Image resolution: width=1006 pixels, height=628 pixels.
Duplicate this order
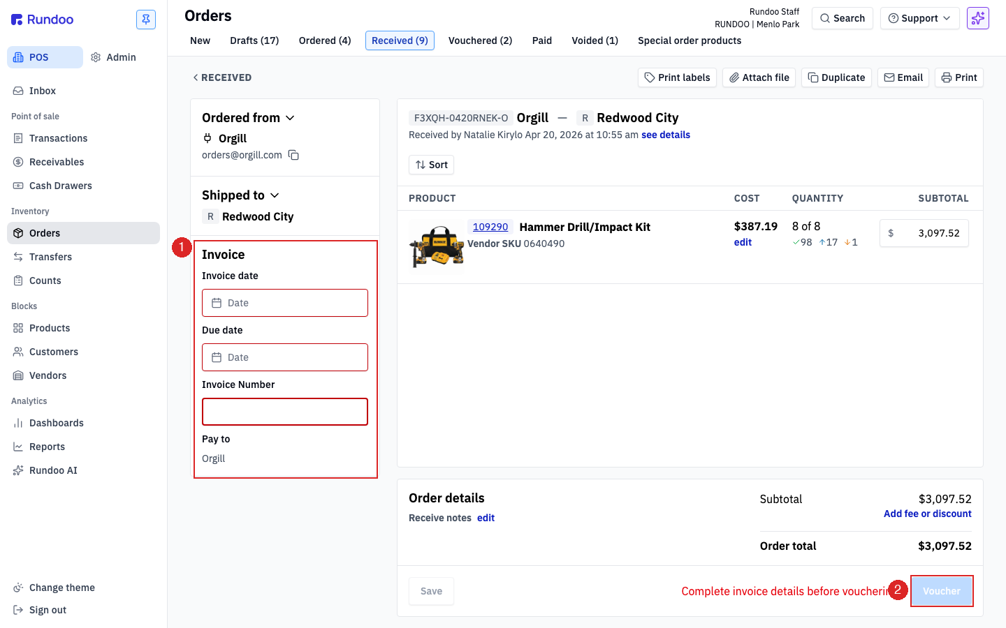tap(836, 77)
